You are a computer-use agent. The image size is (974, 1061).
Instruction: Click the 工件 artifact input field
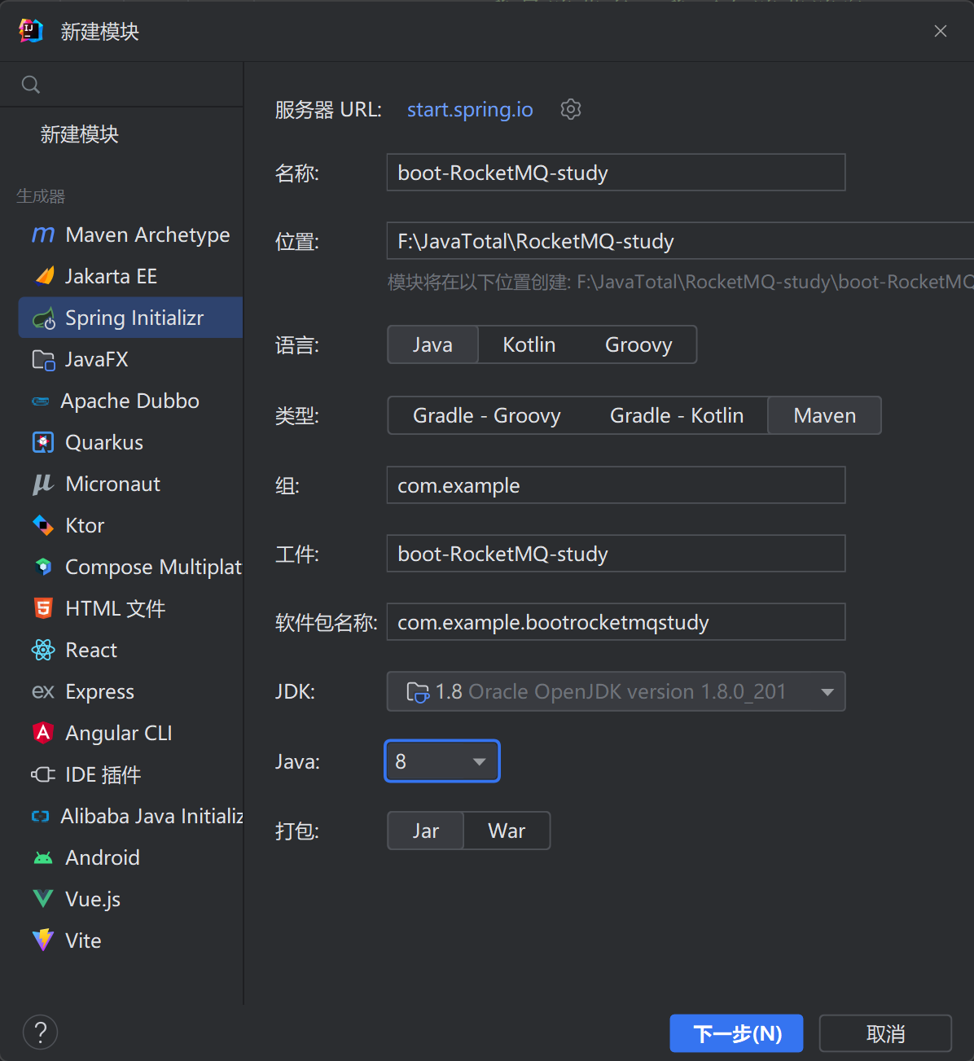tap(616, 554)
